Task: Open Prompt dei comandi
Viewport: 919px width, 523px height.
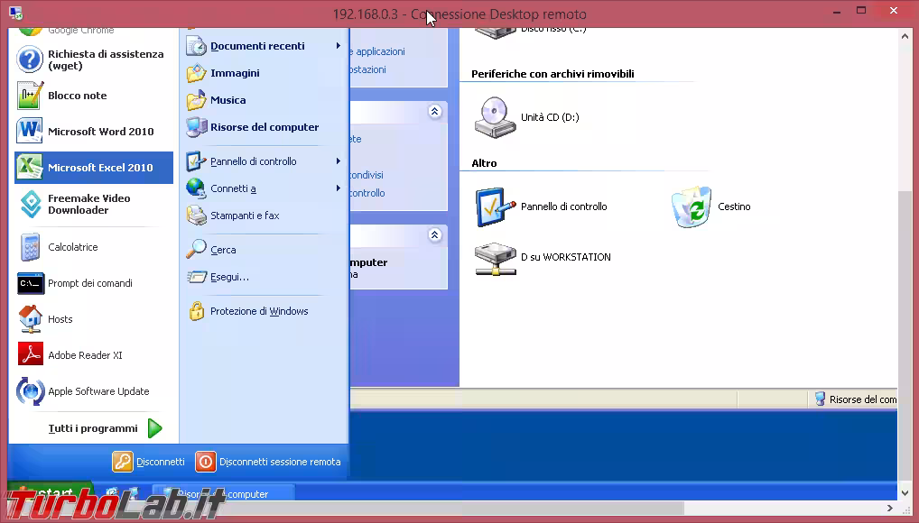Action: coord(89,283)
